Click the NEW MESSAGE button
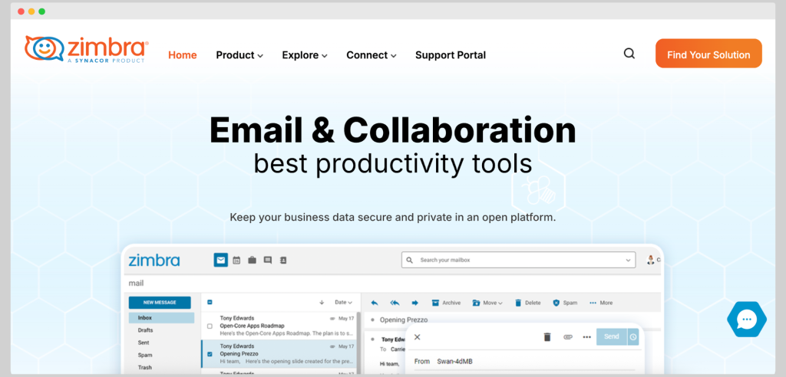Image resolution: width=786 pixels, height=377 pixels. [160, 303]
